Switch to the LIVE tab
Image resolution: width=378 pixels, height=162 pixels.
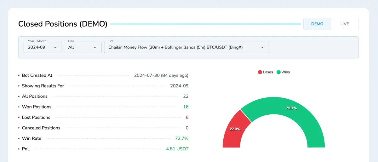pos(345,24)
